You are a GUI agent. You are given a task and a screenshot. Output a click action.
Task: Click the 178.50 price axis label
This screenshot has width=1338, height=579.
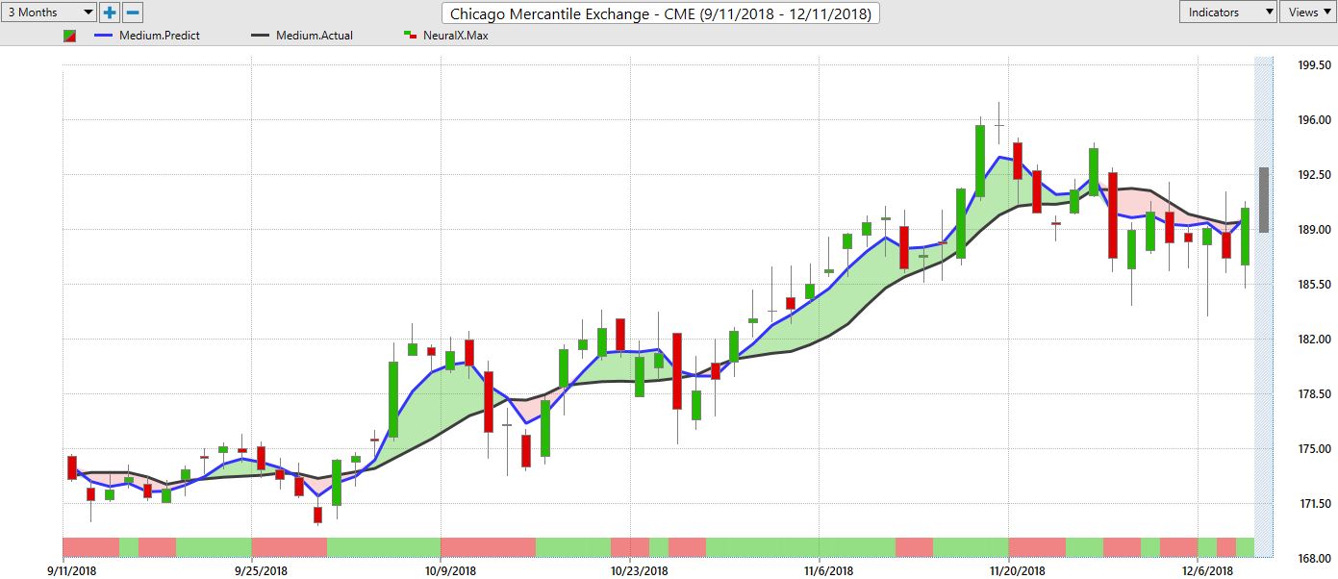(x=1313, y=394)
